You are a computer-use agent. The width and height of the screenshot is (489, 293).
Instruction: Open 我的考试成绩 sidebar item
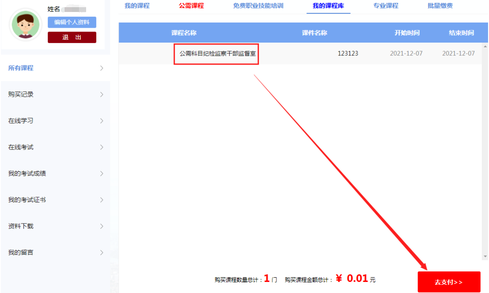pyautogui.click(x=27, y=173)
